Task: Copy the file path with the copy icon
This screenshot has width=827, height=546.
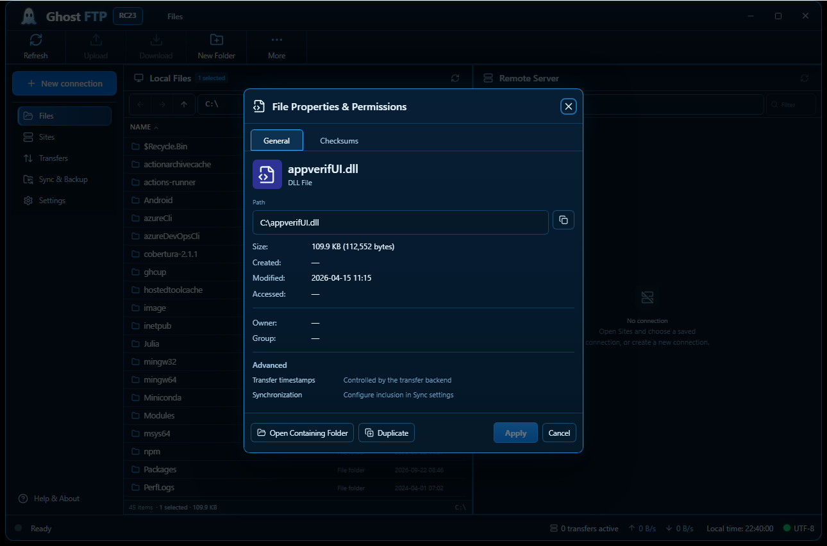Action: 564,220
